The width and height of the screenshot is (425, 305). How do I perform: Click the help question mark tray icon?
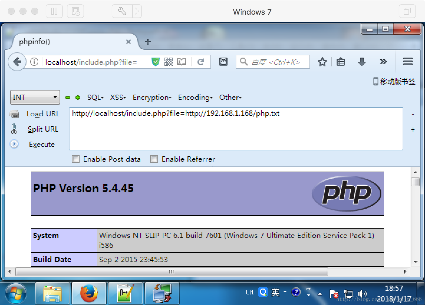[296, 292]
